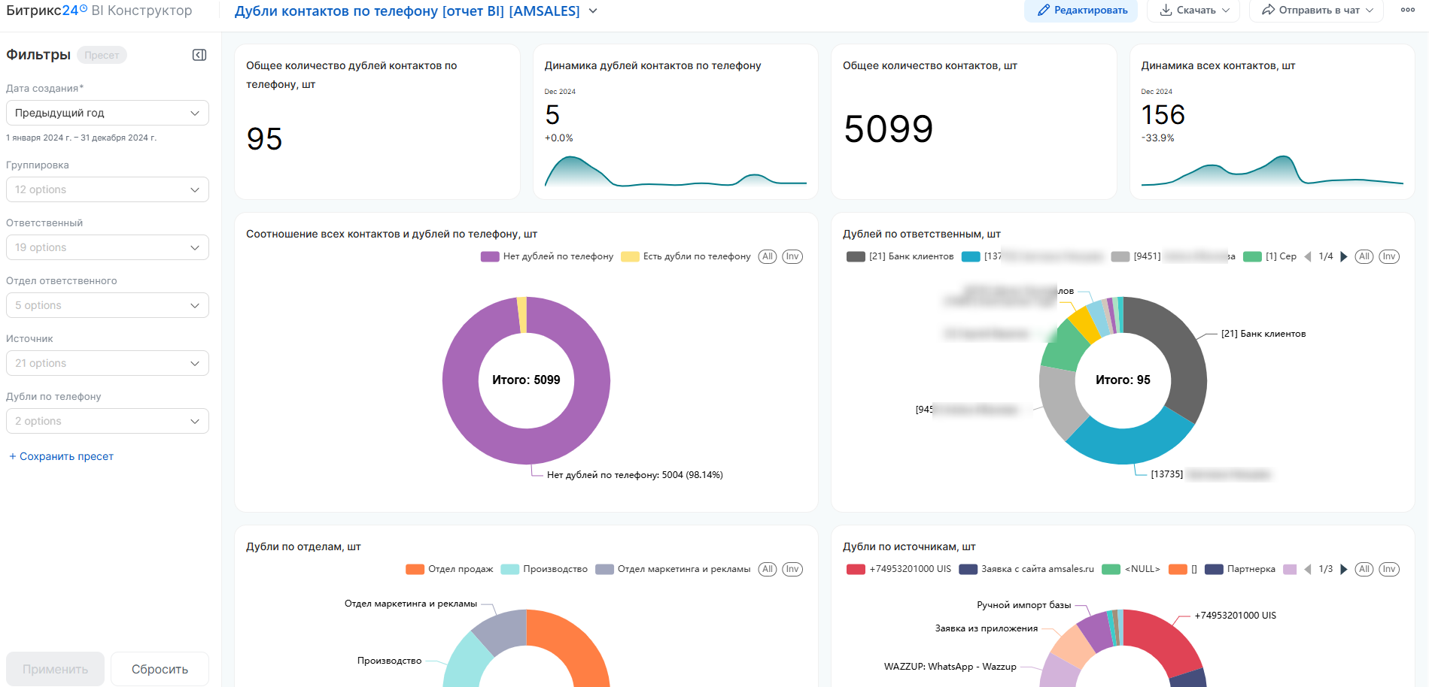Toggle the [1] Сер legend entry
1429x687 pixels.
tap(1270, 256)
